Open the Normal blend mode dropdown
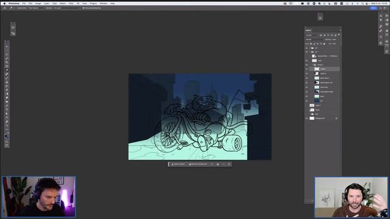 (x=314, y=40)
